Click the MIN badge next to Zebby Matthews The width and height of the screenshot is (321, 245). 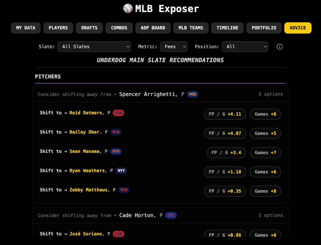124,190
